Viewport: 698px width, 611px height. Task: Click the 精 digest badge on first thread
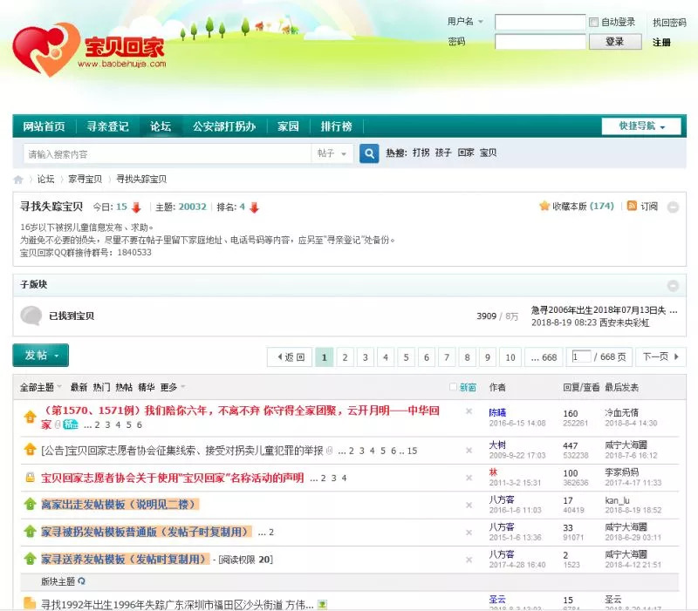[71, 424]
